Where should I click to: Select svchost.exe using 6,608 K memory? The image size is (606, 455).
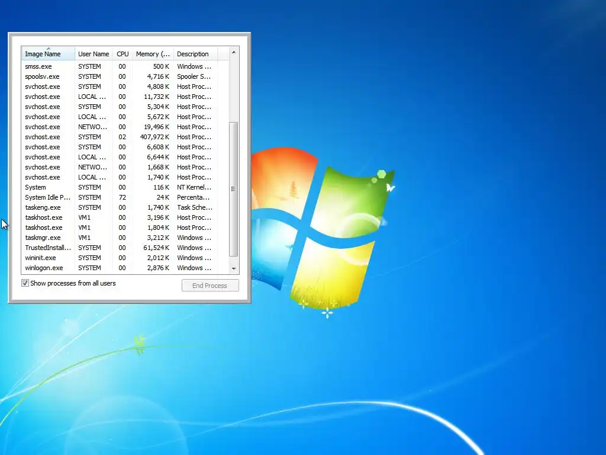pos(119,147)
